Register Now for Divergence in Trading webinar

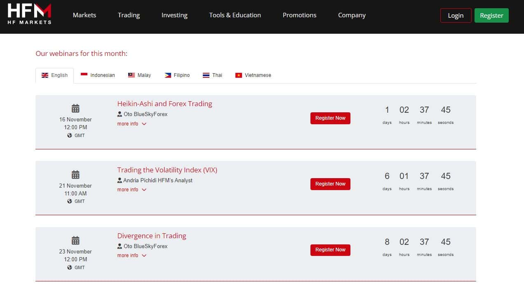coord(330,250)
